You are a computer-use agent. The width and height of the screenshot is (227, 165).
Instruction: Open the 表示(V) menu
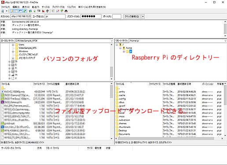pos(26,7)
